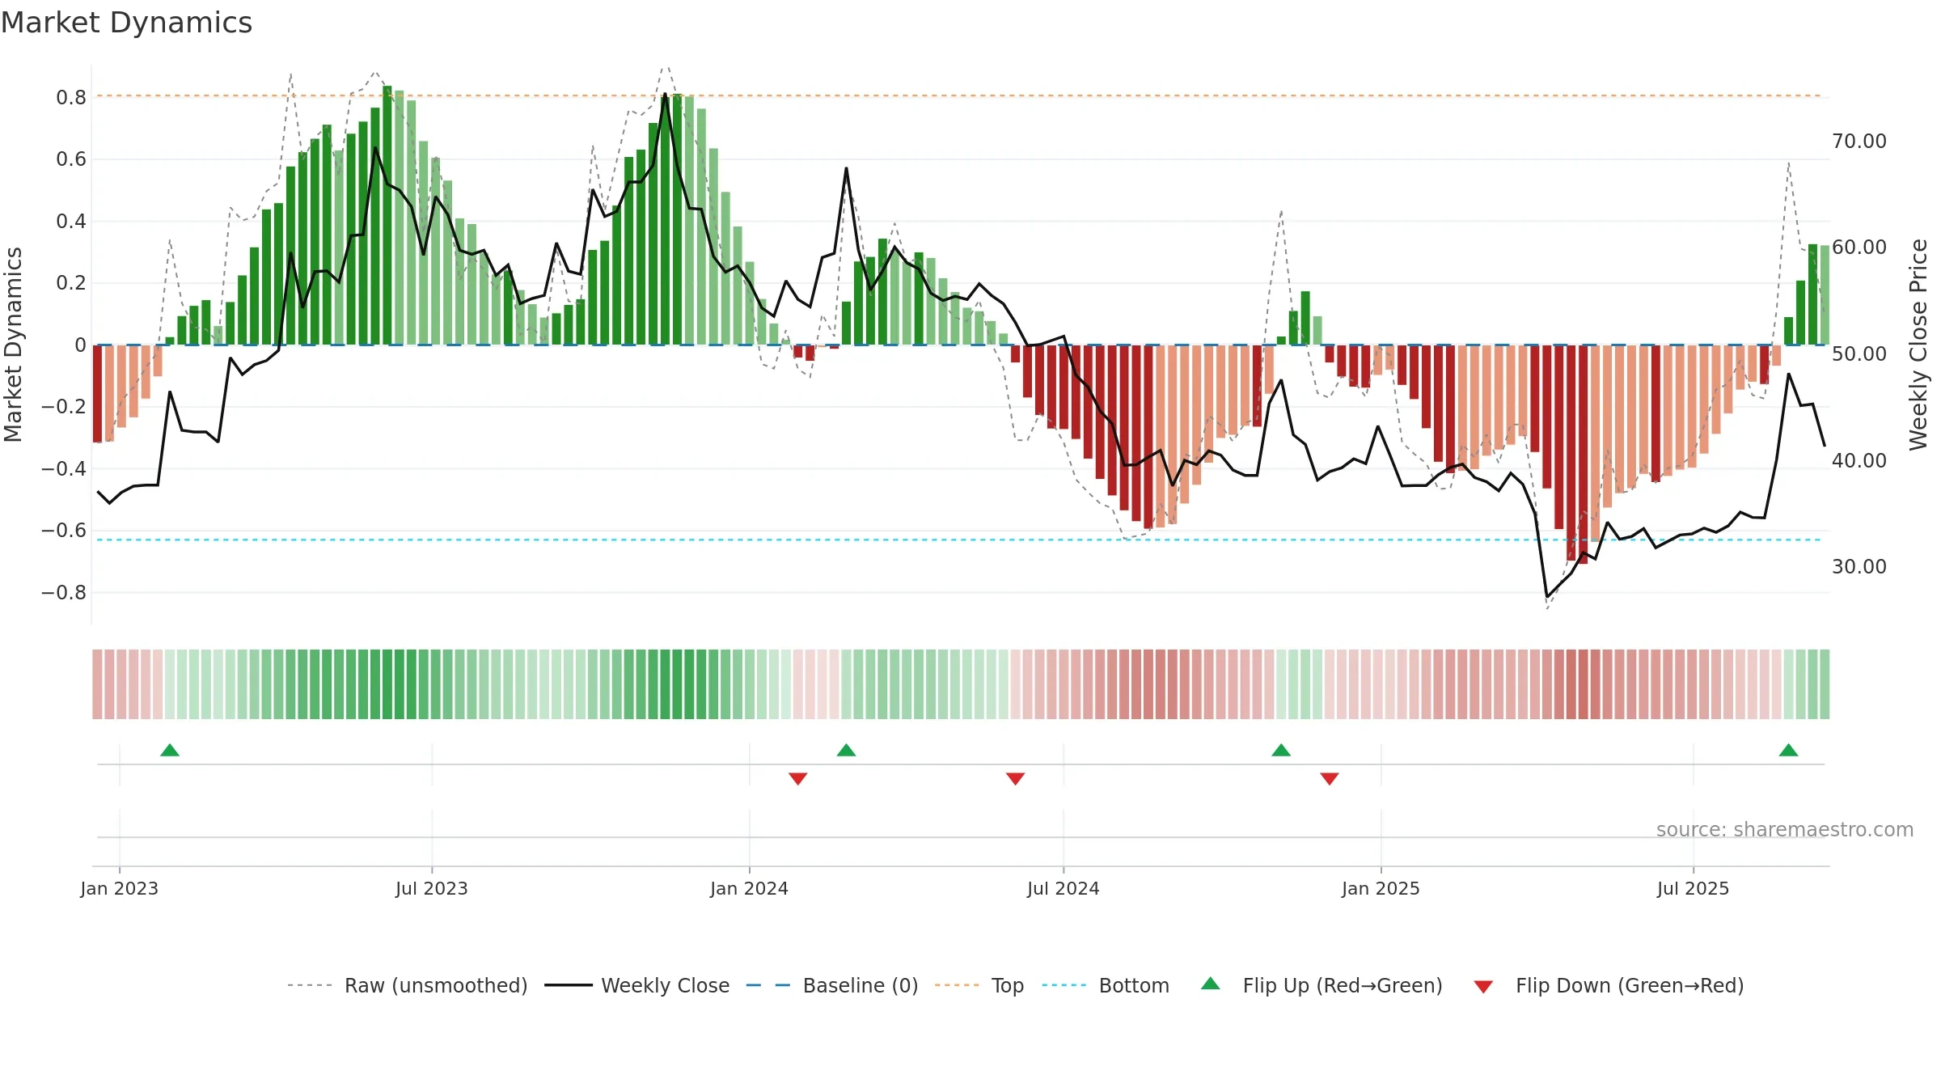Click the Jul 2024 x-axis label

pos(1064,888)
